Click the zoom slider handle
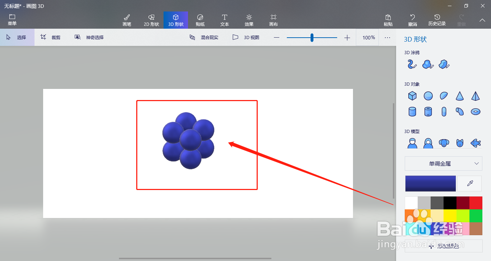This screenshot has width=491, height=261. coord(312,37)
